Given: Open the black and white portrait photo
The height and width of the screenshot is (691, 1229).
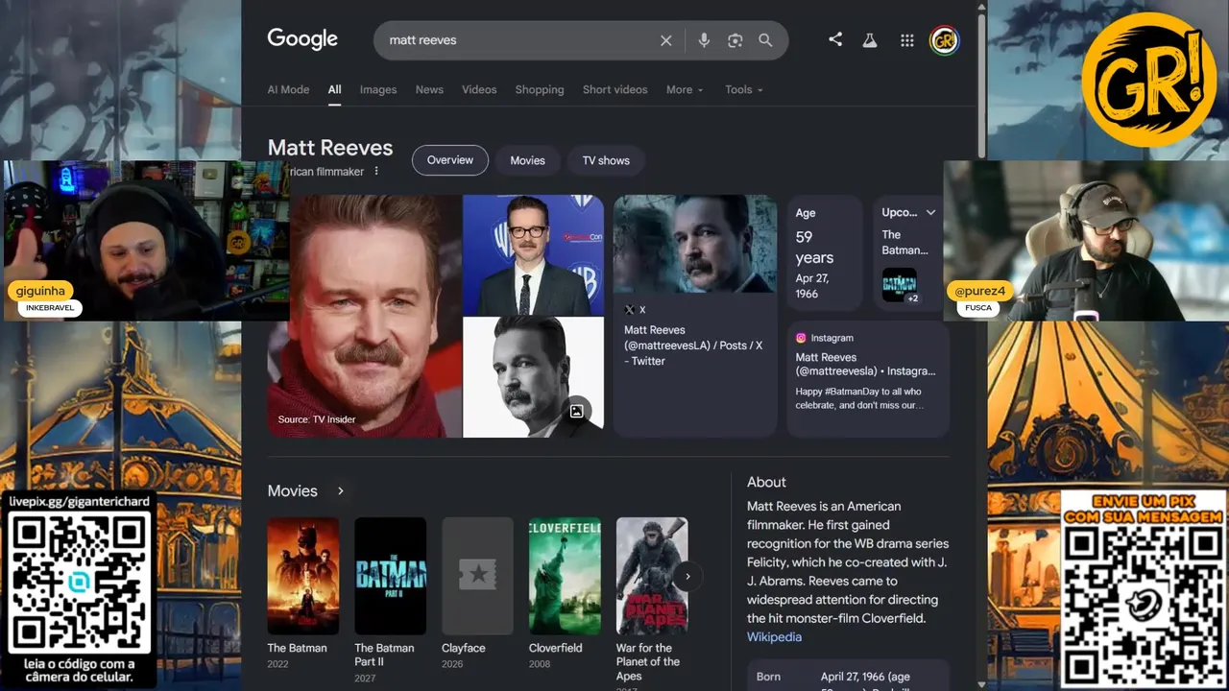Looking at the screenshot, I should (x=533, y=377).
